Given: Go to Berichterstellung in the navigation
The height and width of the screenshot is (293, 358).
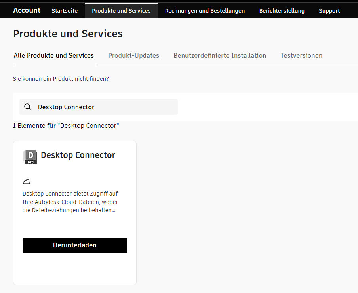Looking at the screenshot, I should [x=282, y=11].
